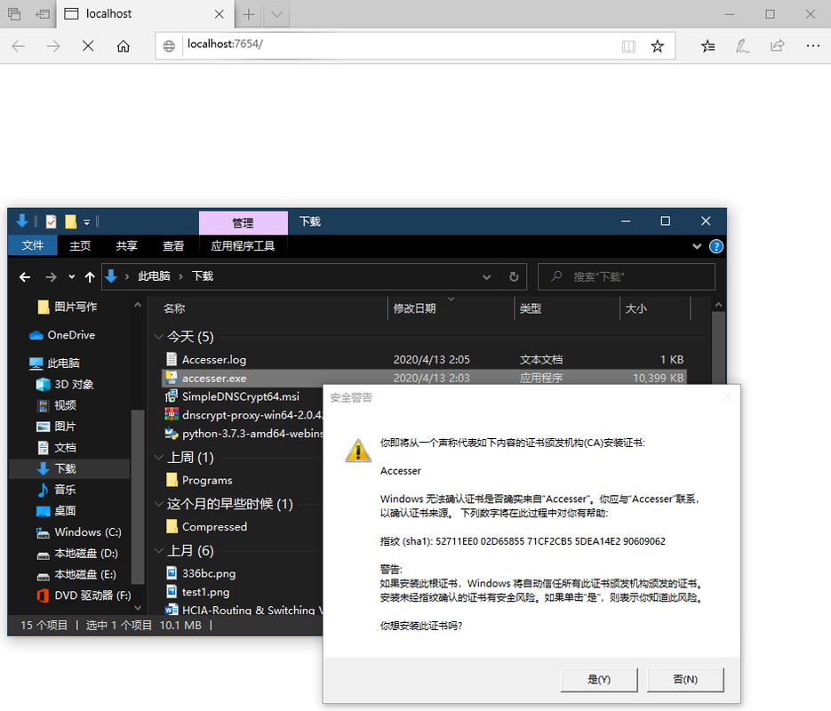Stop loading the localhost page
This screenshot has width=831, height=711.
(88, 46)
